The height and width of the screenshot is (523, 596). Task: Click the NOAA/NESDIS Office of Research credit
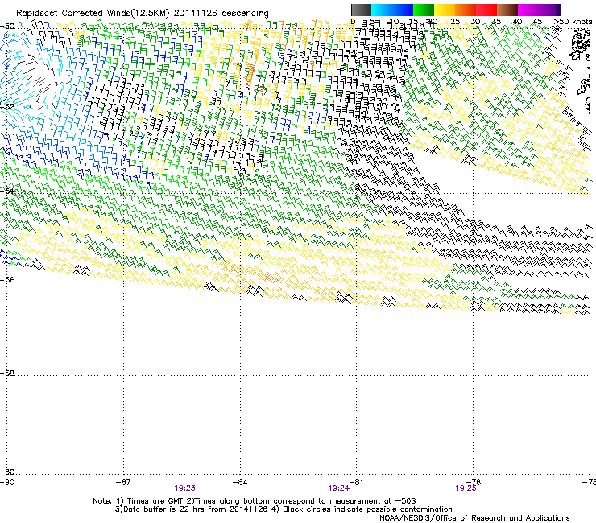tap(474, 517)
